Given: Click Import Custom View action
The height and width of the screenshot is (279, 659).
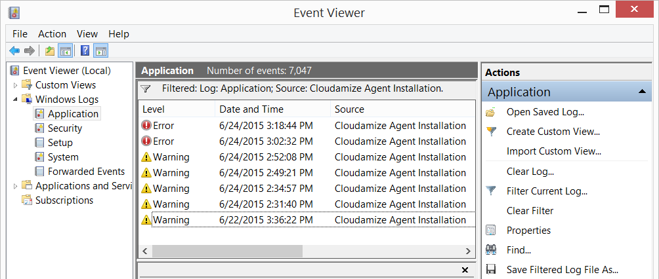Looking at the screenshot, I should pos(553,151).
